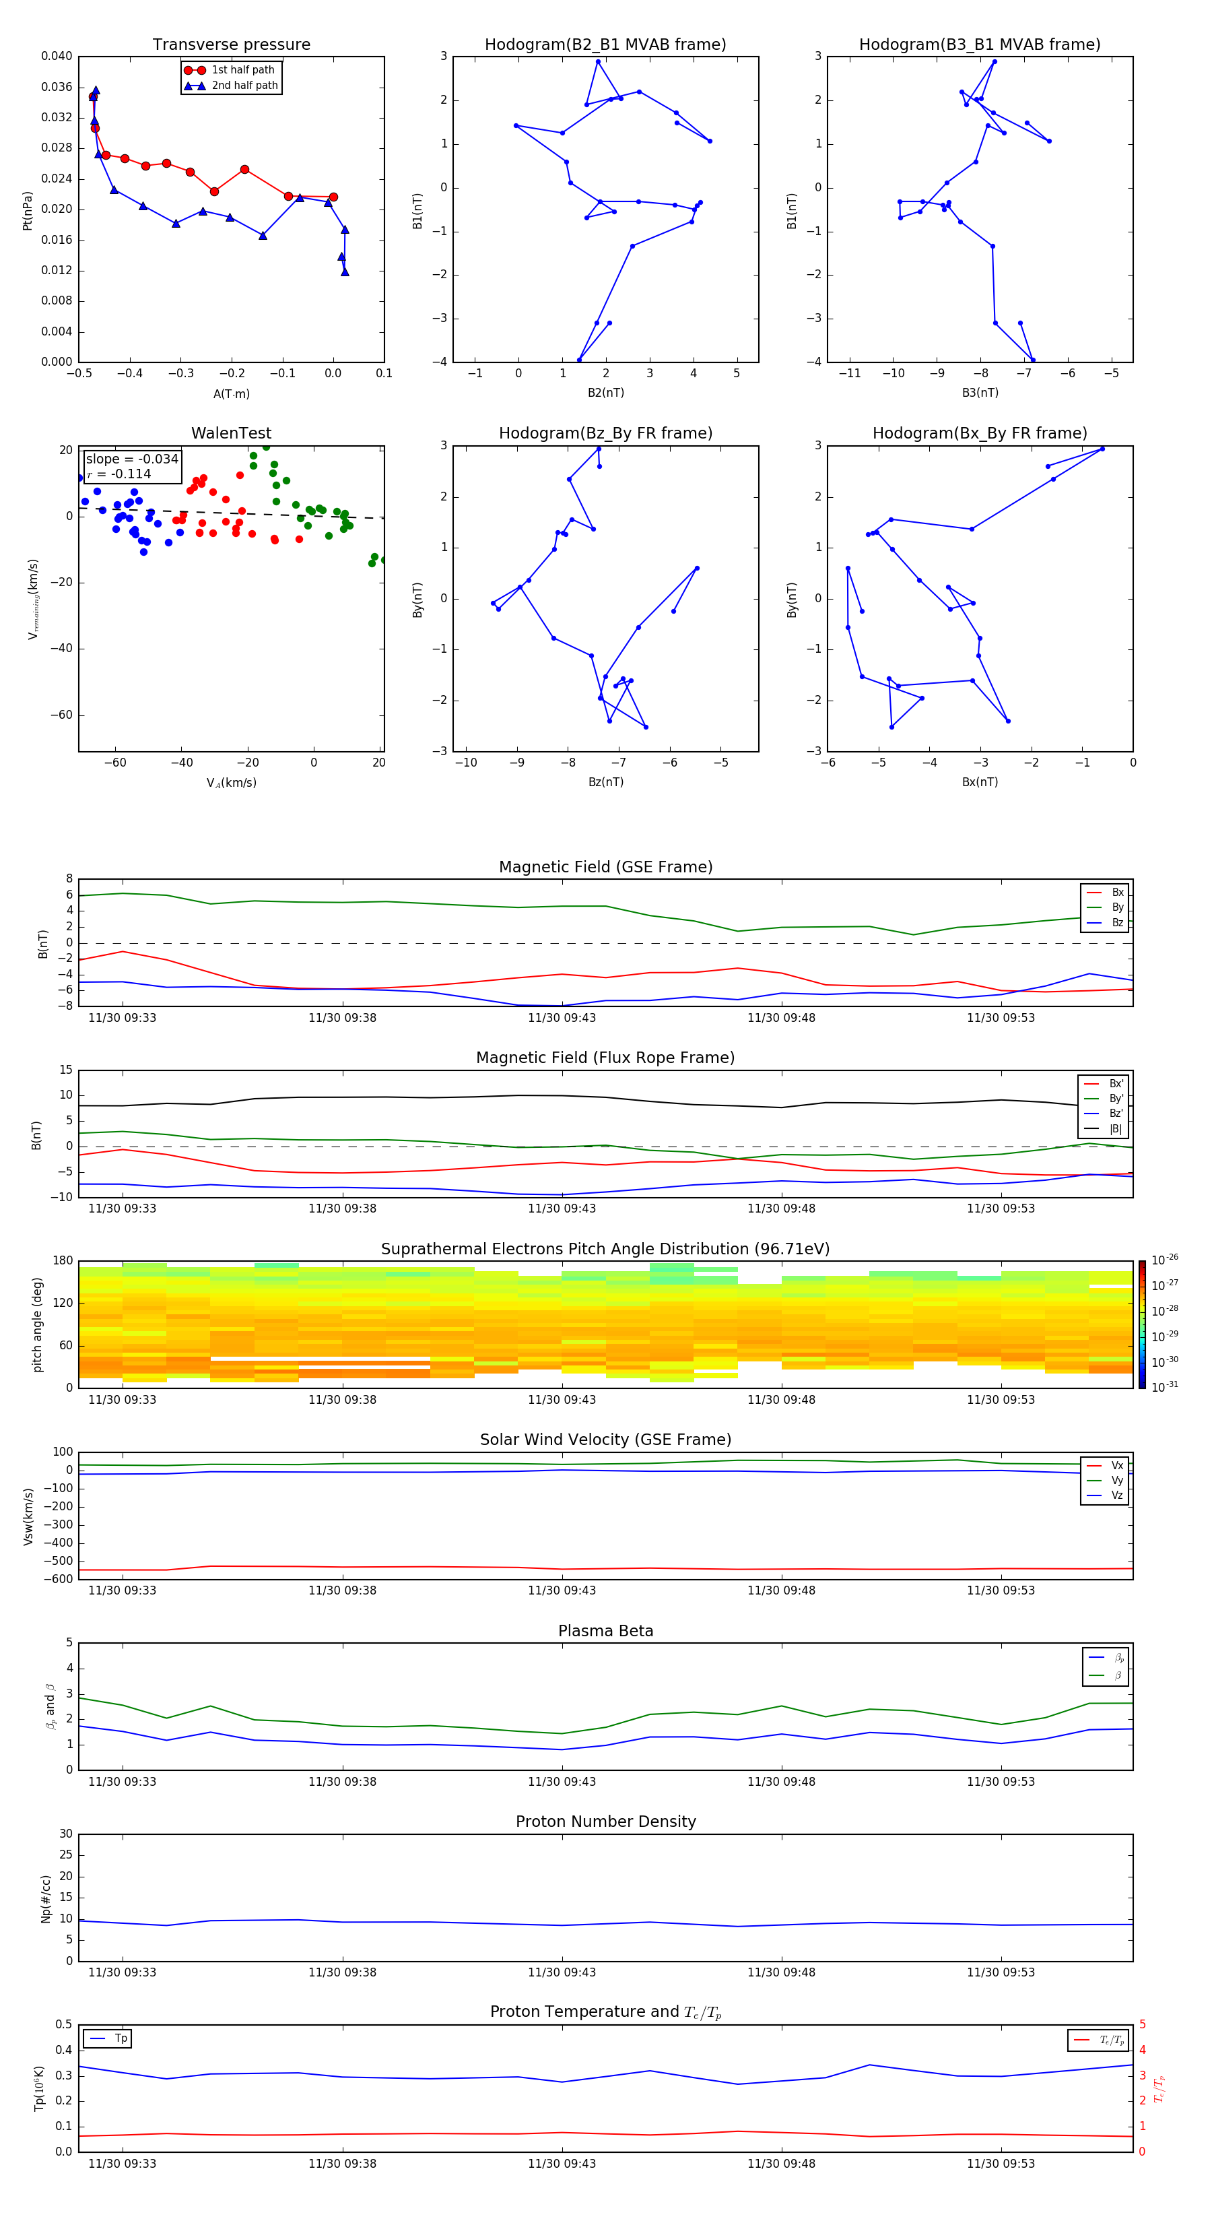Click the blue Np curve in Proton Number Density
This screenshot has height=2223, width=1212.
click(x=605, y=1923)
